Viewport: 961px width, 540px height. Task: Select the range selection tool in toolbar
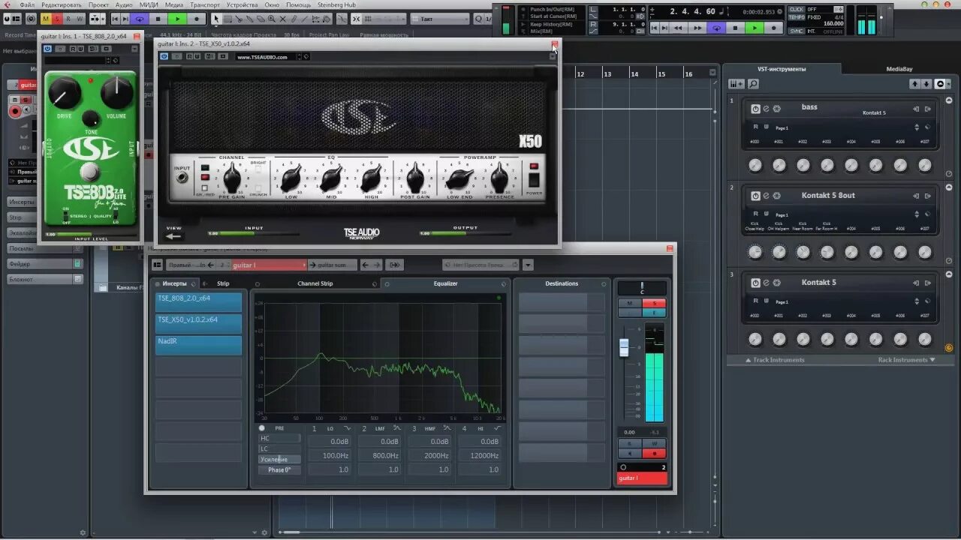pos(227,19)
